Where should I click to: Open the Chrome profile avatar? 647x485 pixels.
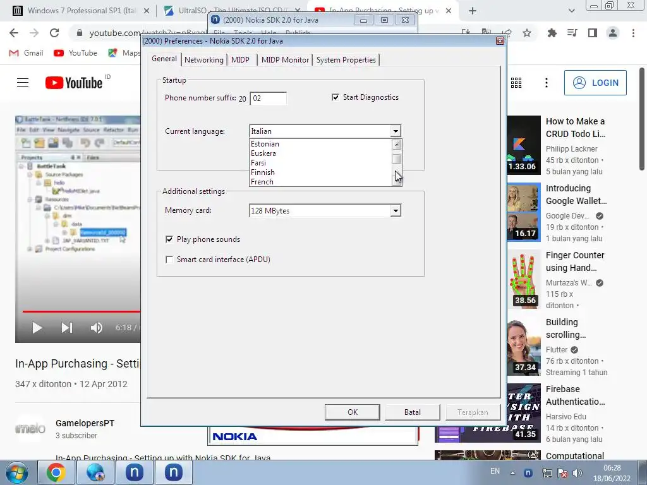click(x=613, y=33)
